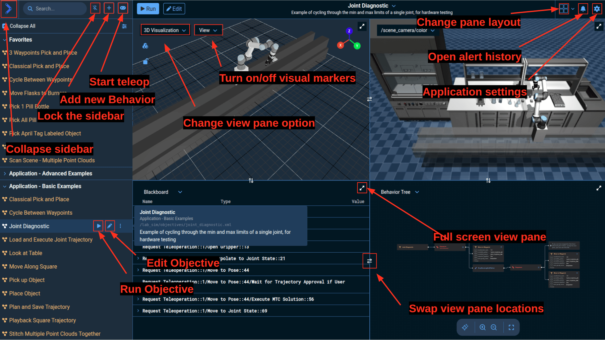Open the objective filter sliders icon

124,26
